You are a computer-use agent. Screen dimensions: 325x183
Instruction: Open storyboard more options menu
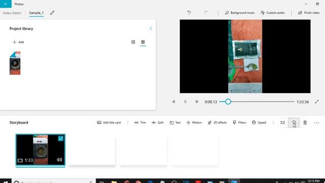click(316, 123)
